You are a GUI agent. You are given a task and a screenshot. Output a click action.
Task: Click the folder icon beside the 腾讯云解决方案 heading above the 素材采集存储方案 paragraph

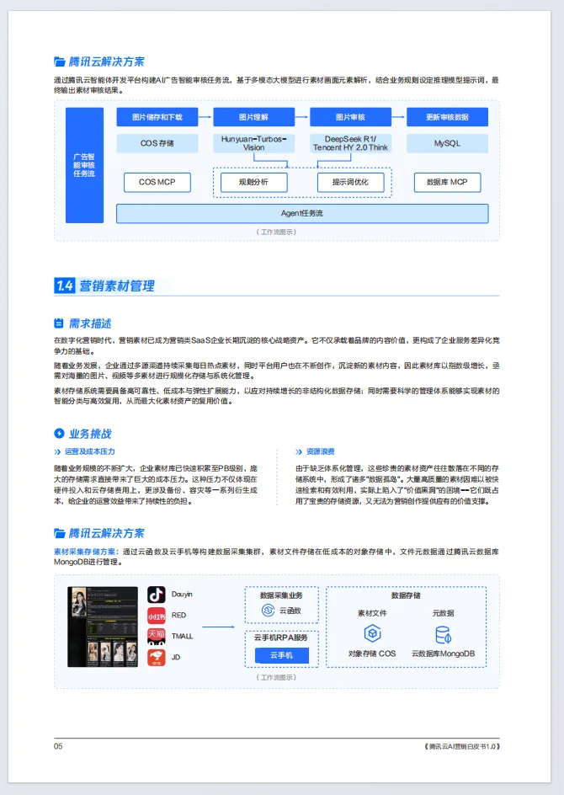[59, 533]
